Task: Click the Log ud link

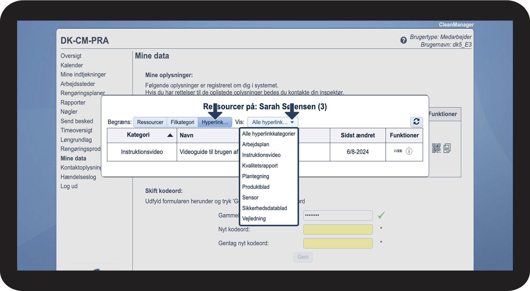Action: [69, 186]
